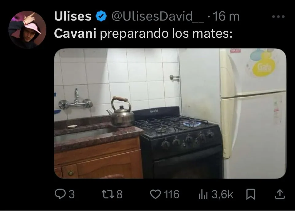
Task: Click the 116 likes count
Action: pos(171,194)
